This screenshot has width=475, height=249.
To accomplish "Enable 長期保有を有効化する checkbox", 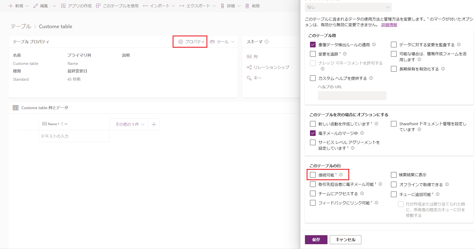I will [394, 69].
